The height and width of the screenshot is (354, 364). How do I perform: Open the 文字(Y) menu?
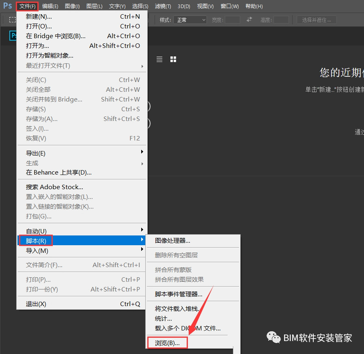pyautogui.click(x=117, y=6)
